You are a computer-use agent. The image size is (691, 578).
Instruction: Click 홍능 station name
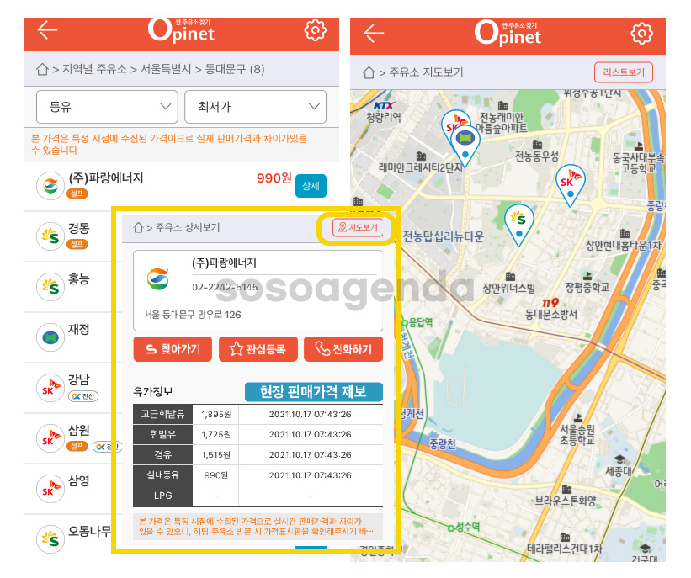pos(79,278)
